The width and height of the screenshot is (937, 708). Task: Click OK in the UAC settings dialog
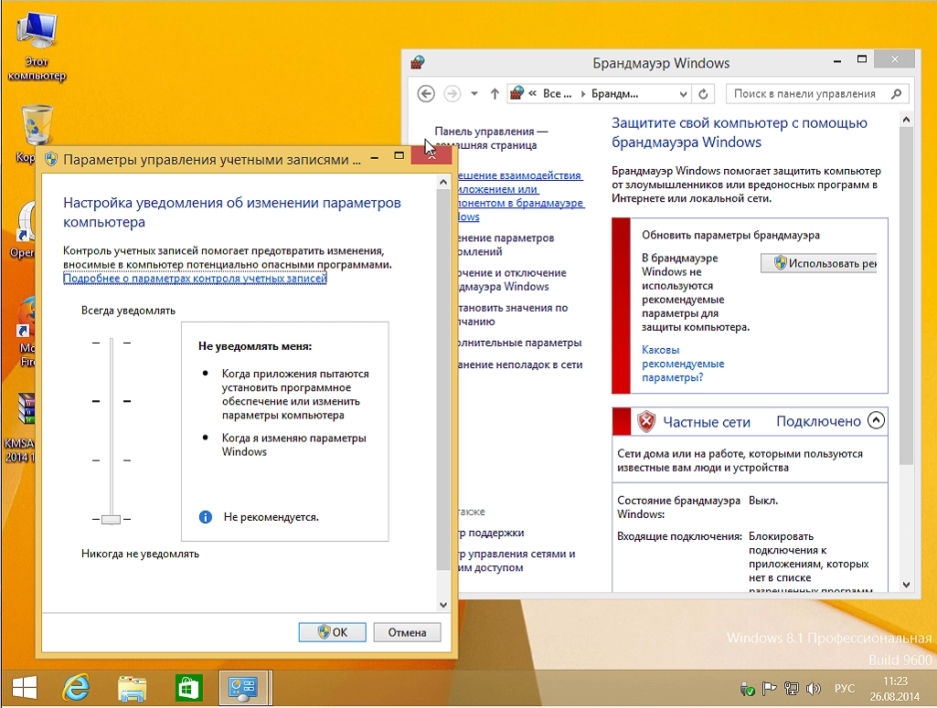point(332,632)
